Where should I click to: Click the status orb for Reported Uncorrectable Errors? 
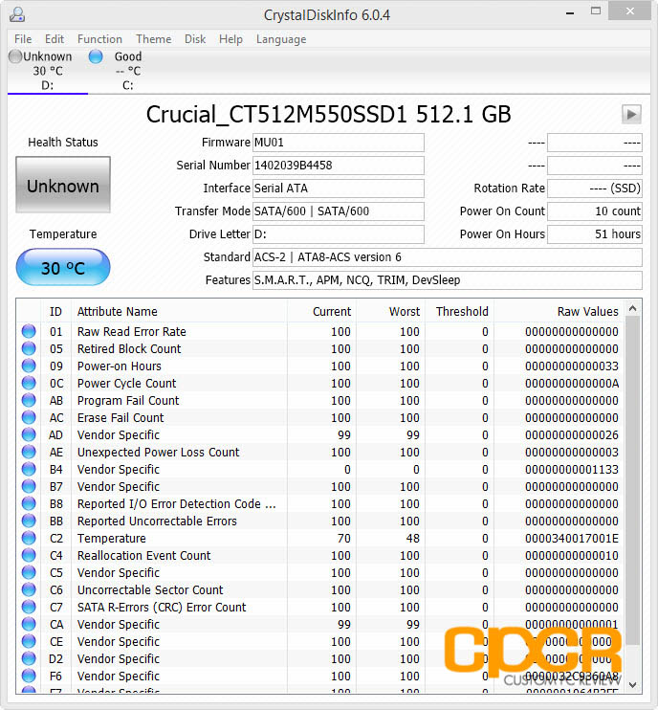[29, 521]
